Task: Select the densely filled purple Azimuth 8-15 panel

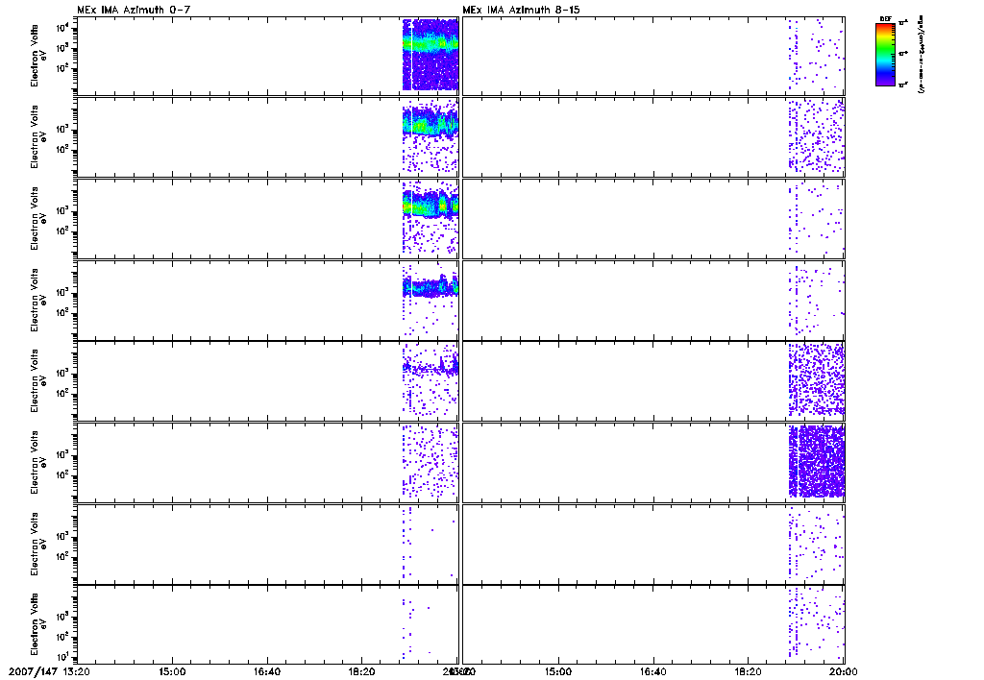Action: pos(653,462)
